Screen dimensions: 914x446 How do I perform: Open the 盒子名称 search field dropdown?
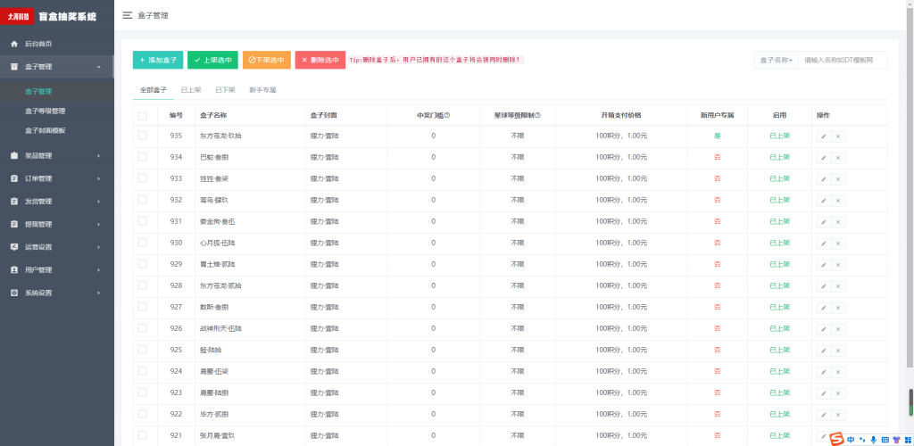pyautogui.click(x=776, y=60)
